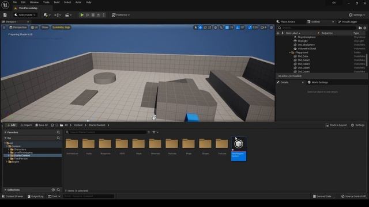Click the Scalability: High button
The height and width of the screenshot is (207, 369).
(x=61, y=28)
